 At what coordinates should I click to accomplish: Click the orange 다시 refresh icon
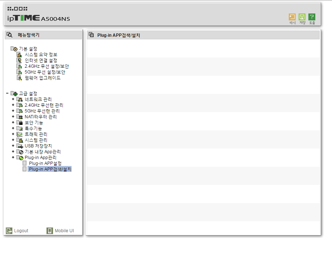pos(292,17)
